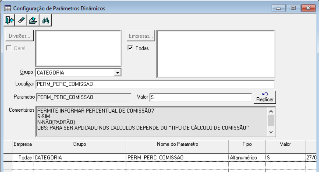Close the Configuração de Parâmetros Dinâmicos window
319x172 pixels.
308,8
